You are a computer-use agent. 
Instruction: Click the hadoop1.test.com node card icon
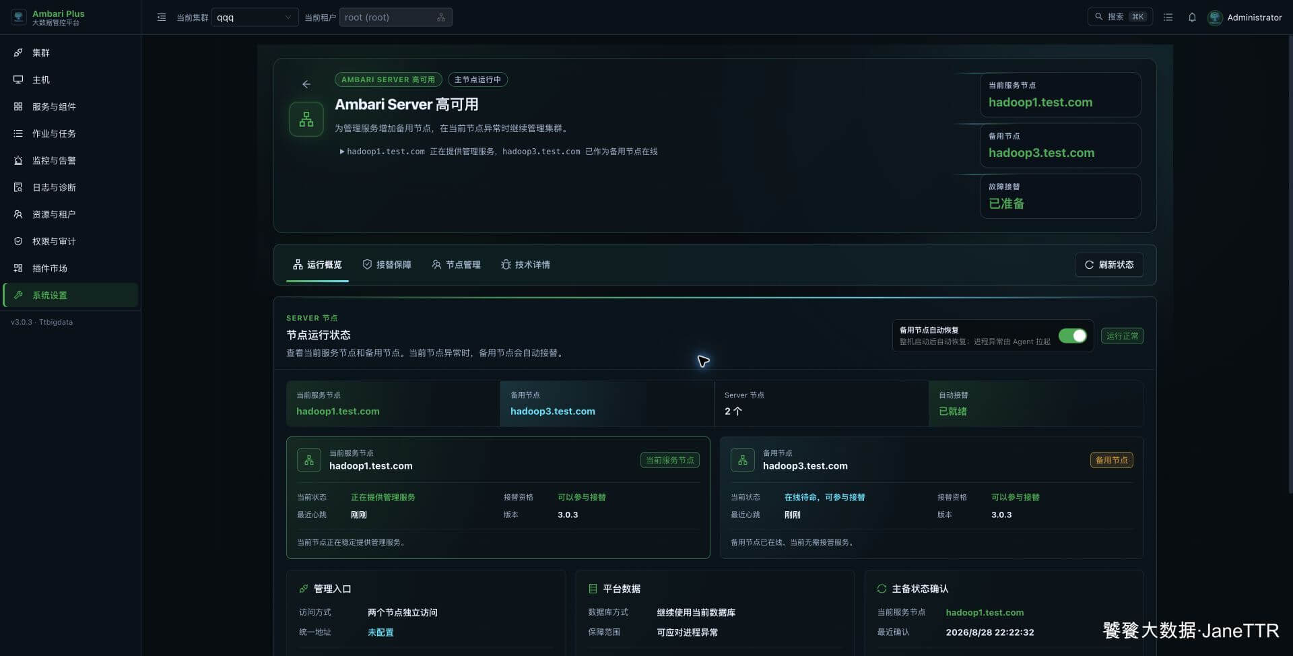[x=309, y=460]
